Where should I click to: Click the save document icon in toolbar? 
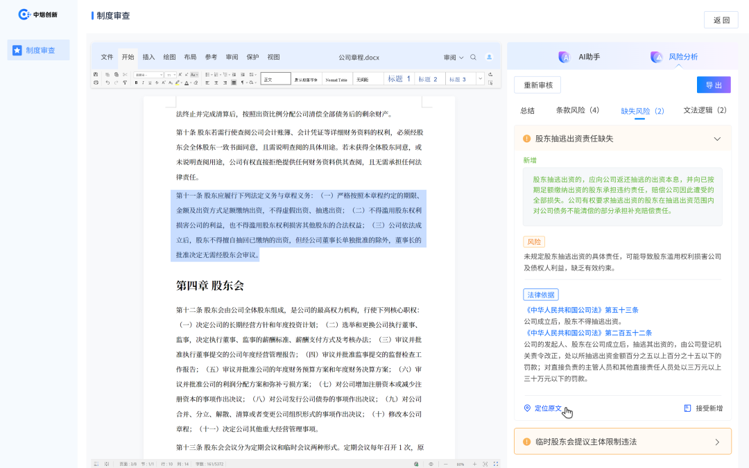[x=96, y=74]
